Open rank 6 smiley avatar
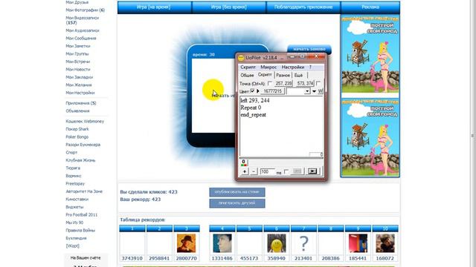The image size is (476, 267). (x=276, y=243)
